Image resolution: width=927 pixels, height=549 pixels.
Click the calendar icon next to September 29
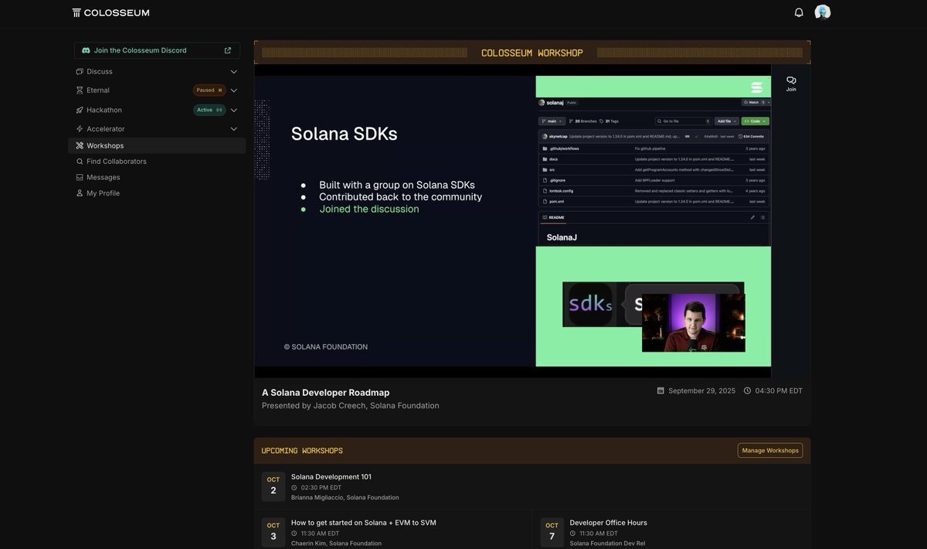(660, 390)
